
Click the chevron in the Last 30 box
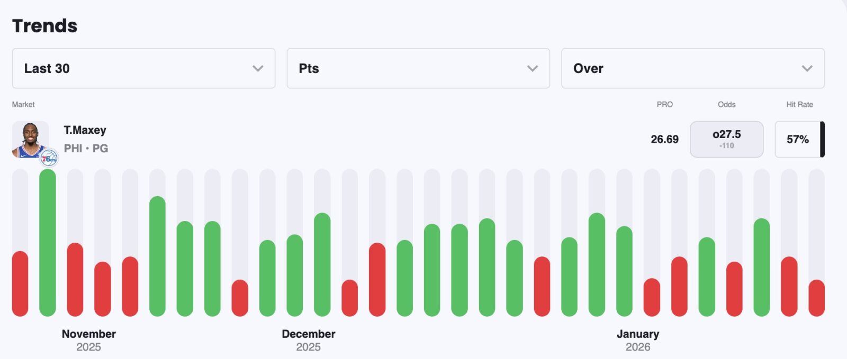coord(258,68)
